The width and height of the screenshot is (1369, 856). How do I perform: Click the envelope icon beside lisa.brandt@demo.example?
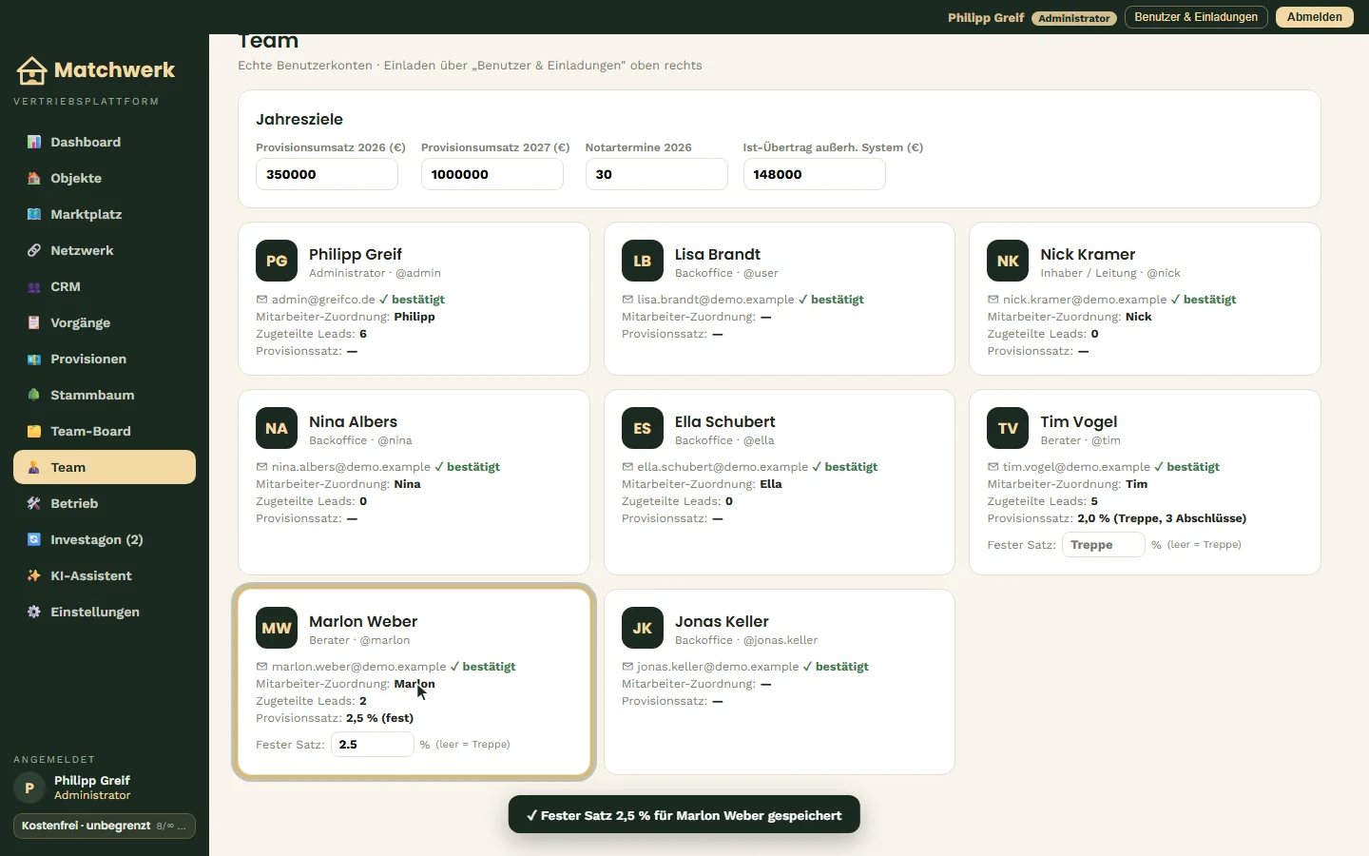[x=627, y=300]
